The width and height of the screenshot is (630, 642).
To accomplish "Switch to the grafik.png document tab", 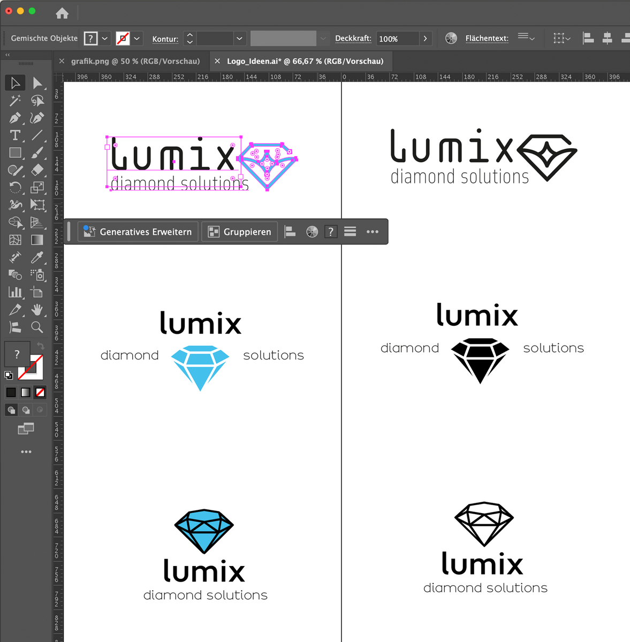I will [x=135, y=61].
